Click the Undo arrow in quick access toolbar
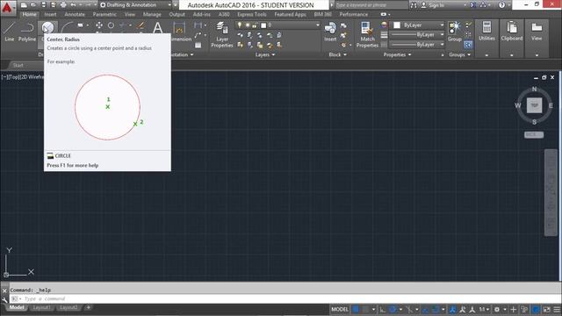The width and height of the screenshot is (562, 316). click(73, 5)
